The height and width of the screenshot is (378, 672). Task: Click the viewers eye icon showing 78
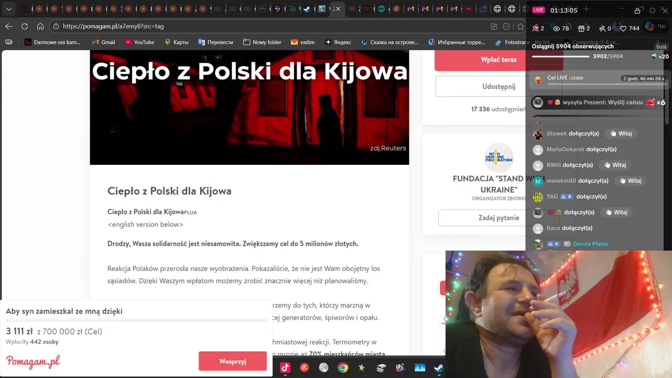556,28
